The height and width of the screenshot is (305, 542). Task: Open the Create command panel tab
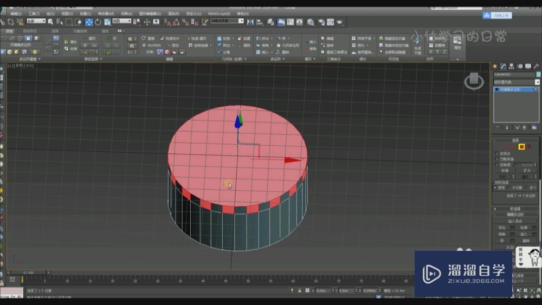tap(495, 66)
